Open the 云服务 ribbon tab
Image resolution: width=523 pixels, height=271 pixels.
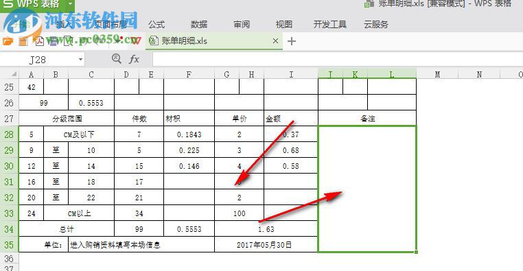tap(376, 24)
